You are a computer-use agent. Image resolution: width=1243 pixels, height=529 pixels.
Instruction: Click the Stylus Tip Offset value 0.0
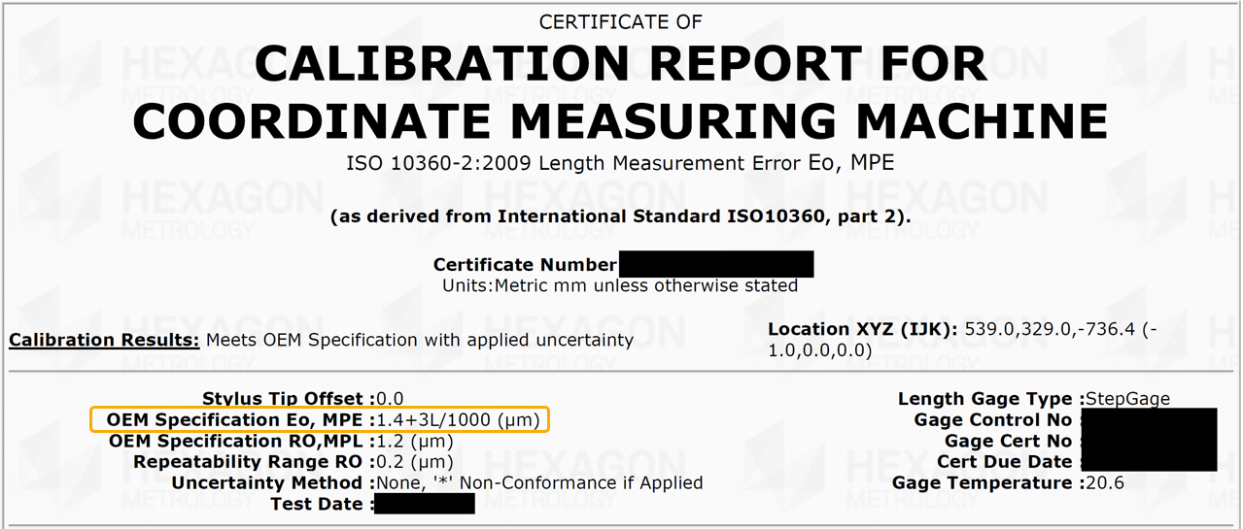click(390, 399)
